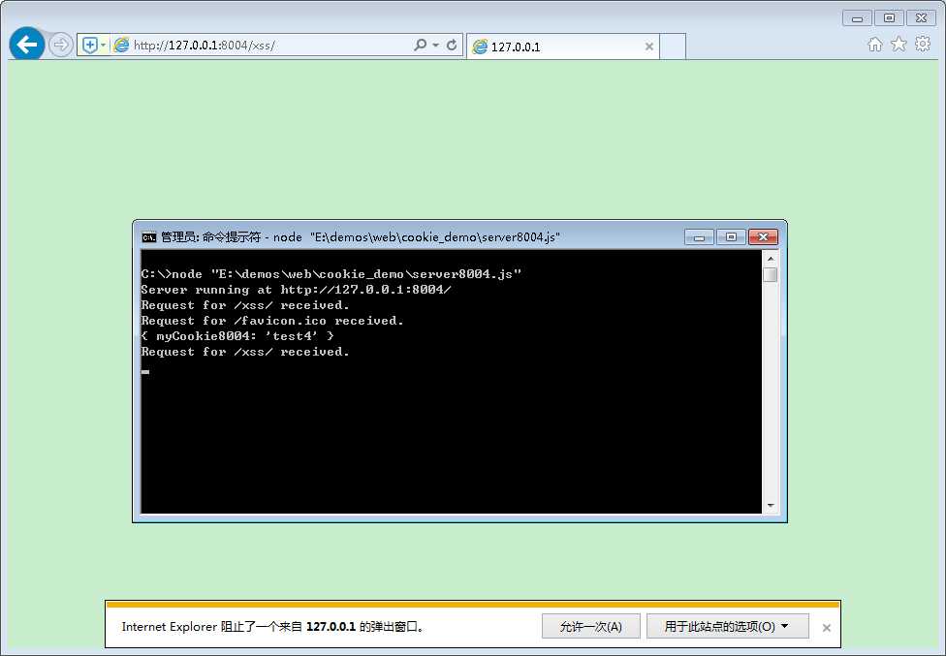Viewport: 946px width, 656px height.
Task: Click the command prompt scroll down arrow
Action: click(x=771, y=505)
